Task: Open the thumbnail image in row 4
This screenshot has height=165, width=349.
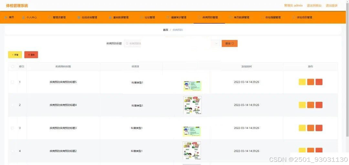Action: [192, 151]
